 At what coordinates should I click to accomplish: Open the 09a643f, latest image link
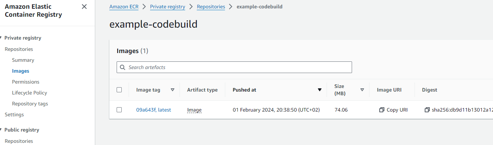[153, 110]
